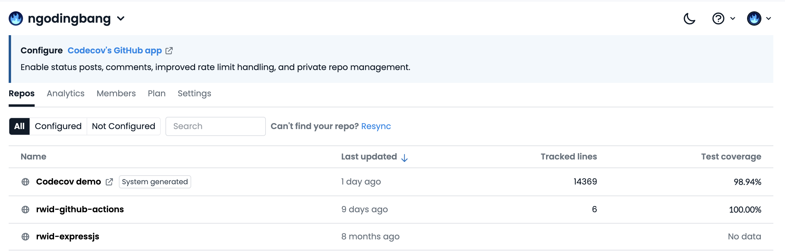The width and height of the screenshot is (785, 251).
Task: Sort by Tracked lines column
Action: pyautogui.click(x=569, y=157)
